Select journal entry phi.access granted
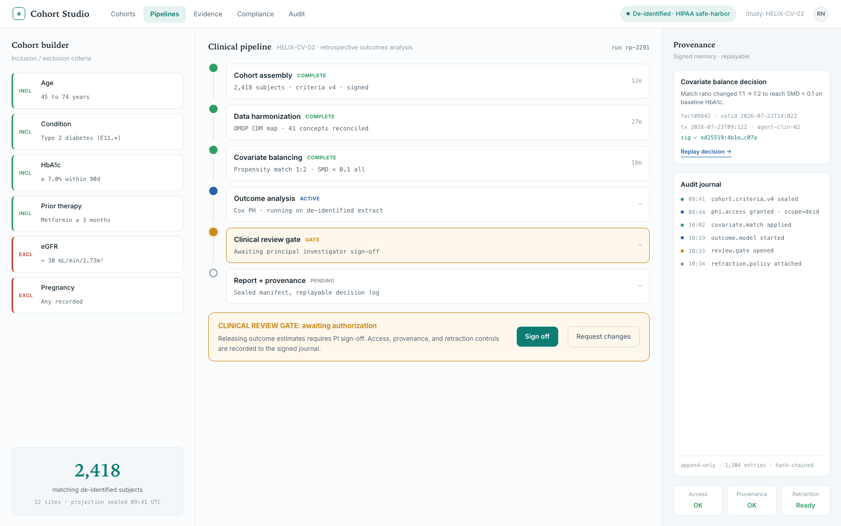The image size is (841, 526). pyautogui.click(x=752, y=212)
